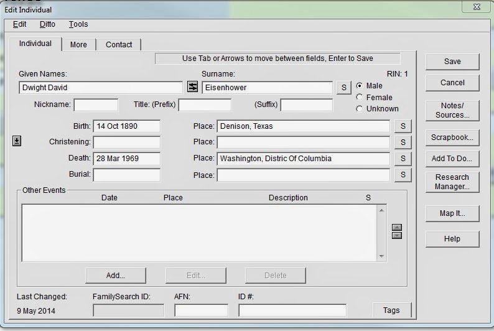Click the Death place field with Washington

[304, 159]
